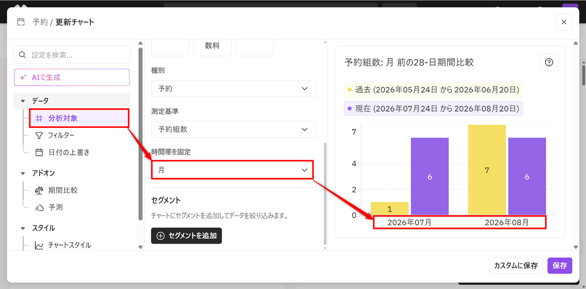Close the 更新チャート dialog
The image size is (586, 289).
click(564, 22)
